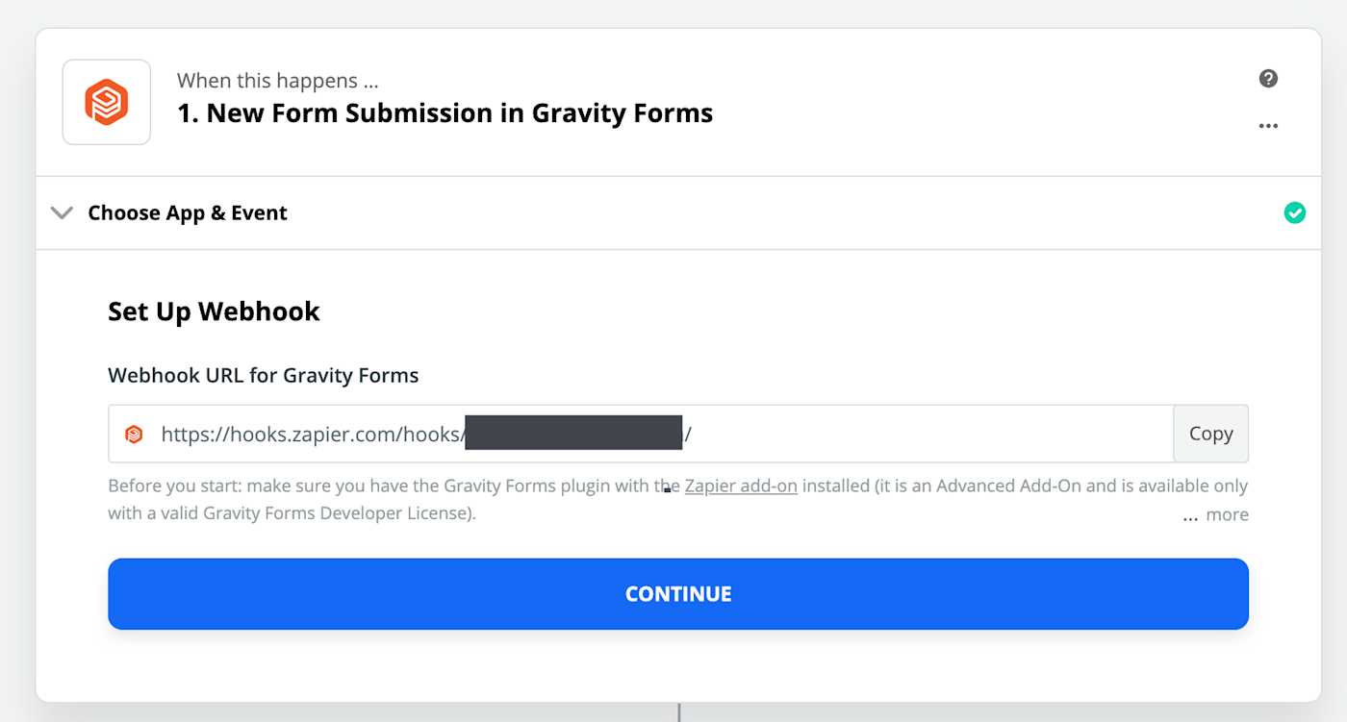Click the large Gravity Forms app icon
The height and width of the screenshot is (722, 1347).
(x=107, y=102)
